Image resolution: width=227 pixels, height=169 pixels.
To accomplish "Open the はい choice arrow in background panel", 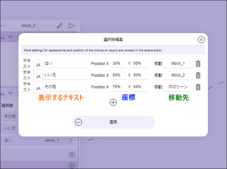I will pos(71,141).
